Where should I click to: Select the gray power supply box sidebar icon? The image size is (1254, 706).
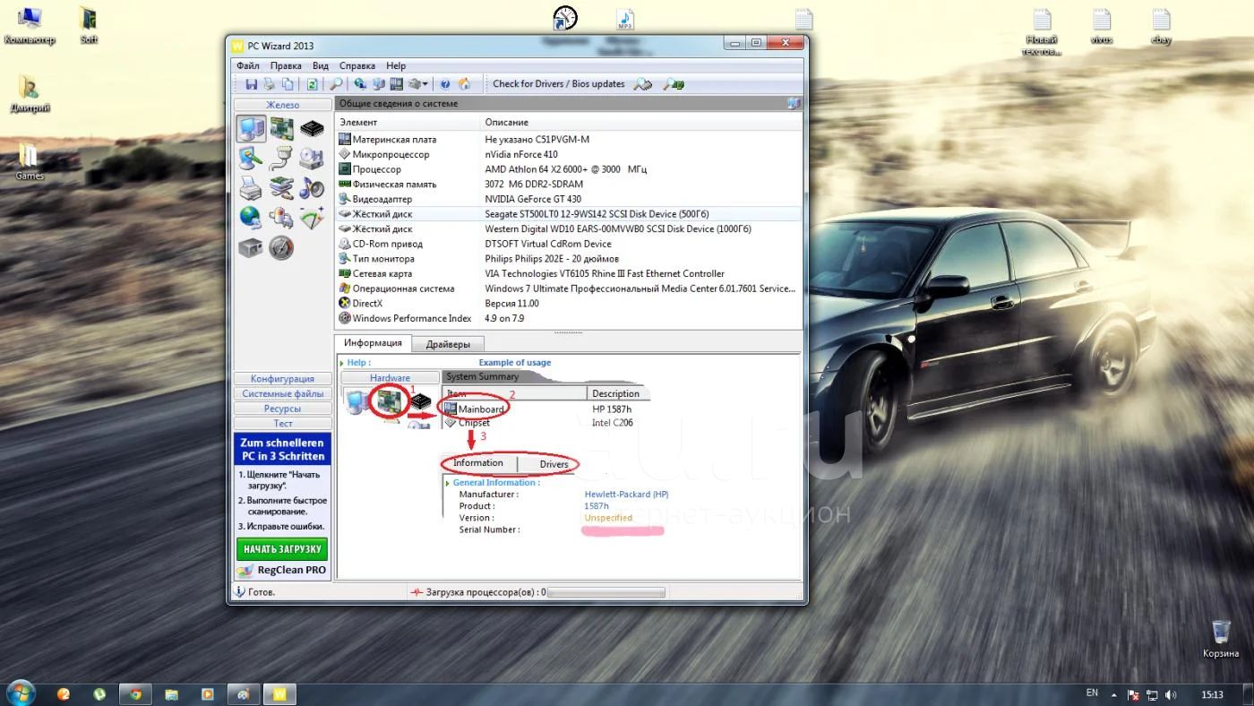pos(251,247)
